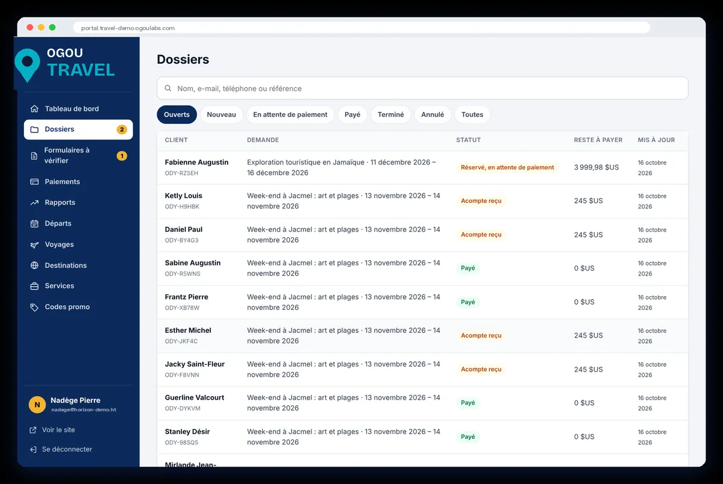Click the folder icon beside Dossiers

tap(34, 129)
